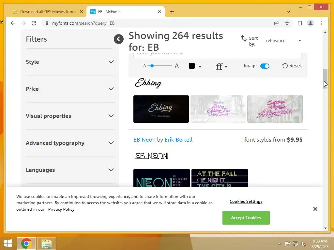Open the NEON teal thumbnail
The image size is (334, 250).
161,178
